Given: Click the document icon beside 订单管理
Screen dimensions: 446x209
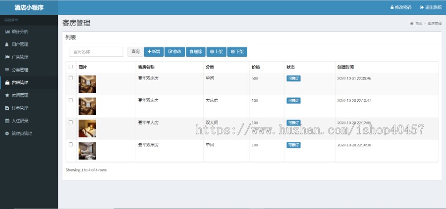Looking at the screenshot, I should [x=7, y=108].
